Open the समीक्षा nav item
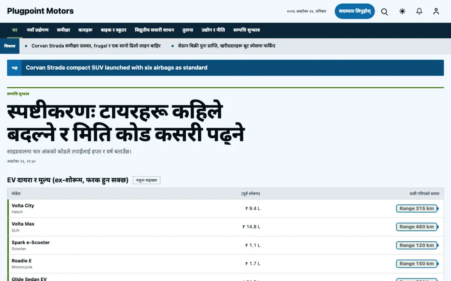This screenshot has width=451, height=281. pyautogui.click(x=64, y=30)
